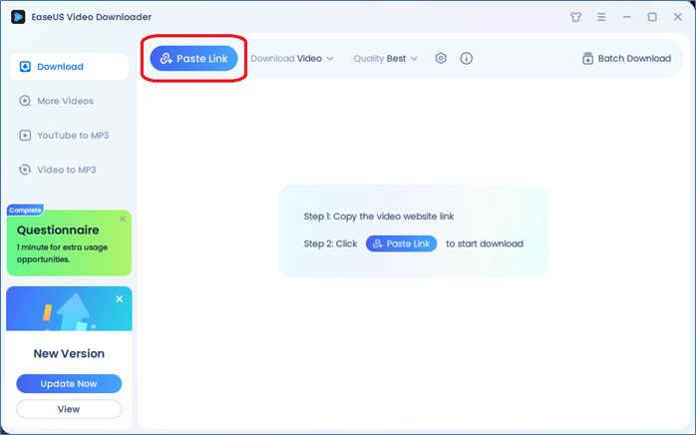This screenshot has height=435, width=696.
Task: Minimize the EaseUS window
Action: pyautogui.click(x=627, y=17)
